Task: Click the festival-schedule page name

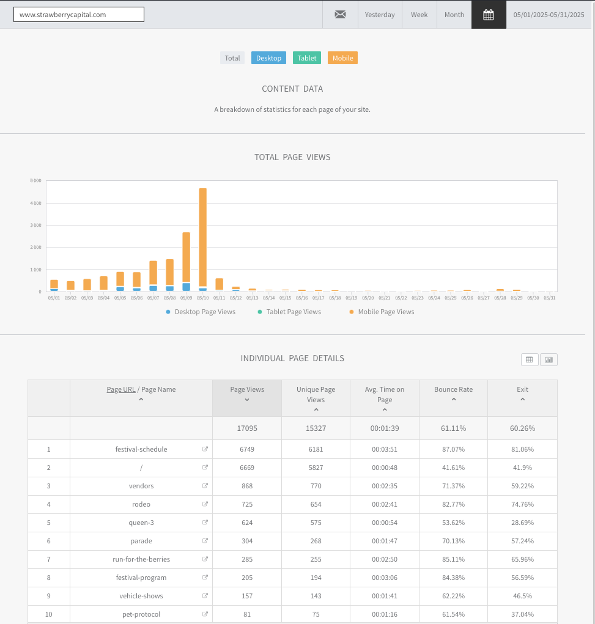Action: pyautogui.click(x=141, y=449)
